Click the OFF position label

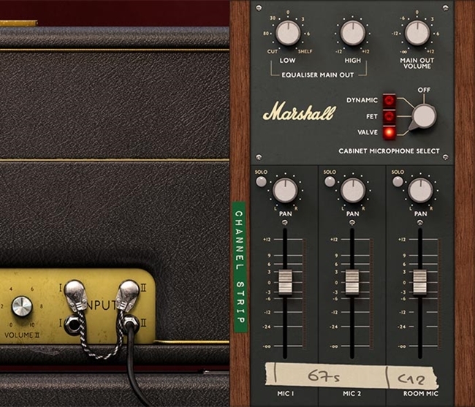(424, 90)
